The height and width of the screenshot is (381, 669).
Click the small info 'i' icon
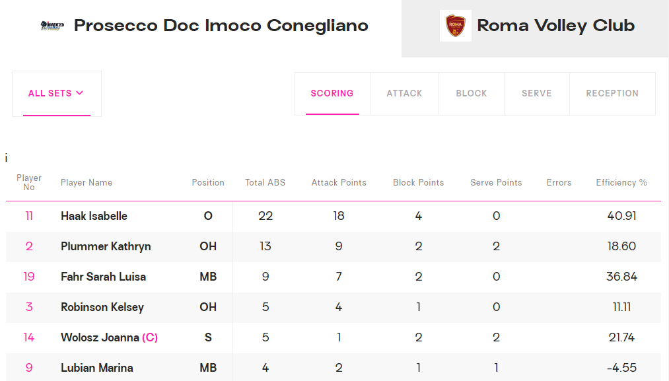6,158
